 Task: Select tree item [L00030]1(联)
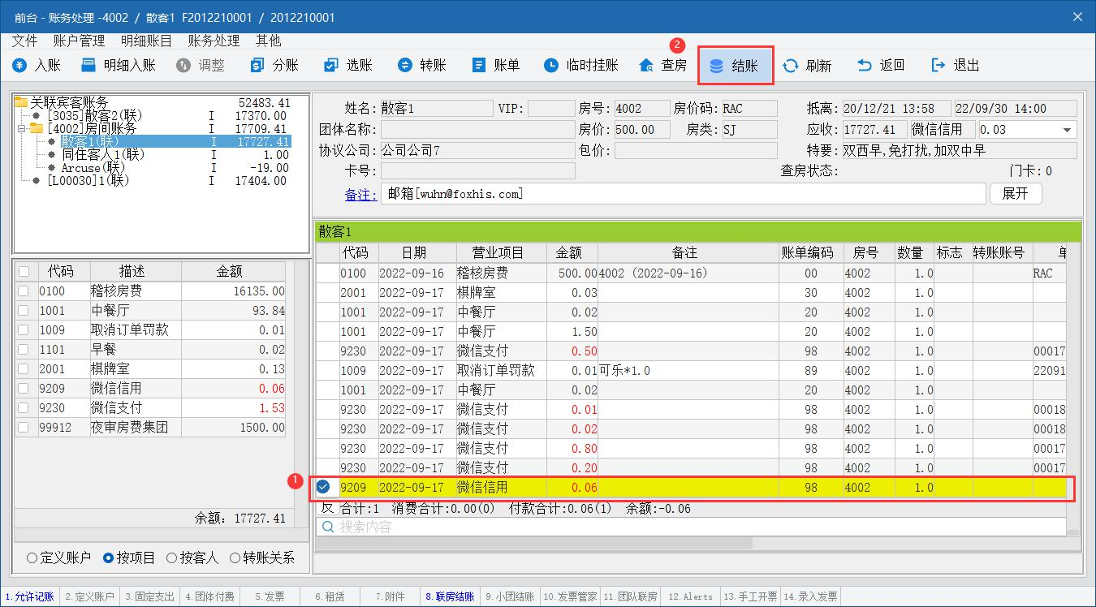[x=88, y=180]
